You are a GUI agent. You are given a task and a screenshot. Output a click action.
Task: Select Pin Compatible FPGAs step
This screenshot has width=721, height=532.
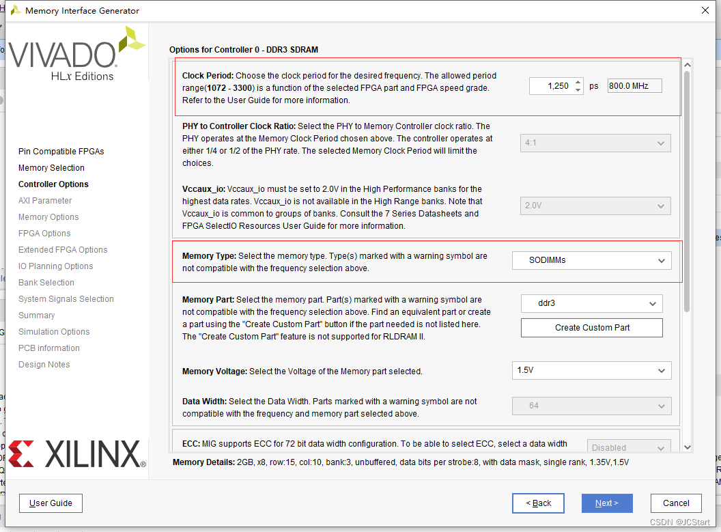click(61, 152)
